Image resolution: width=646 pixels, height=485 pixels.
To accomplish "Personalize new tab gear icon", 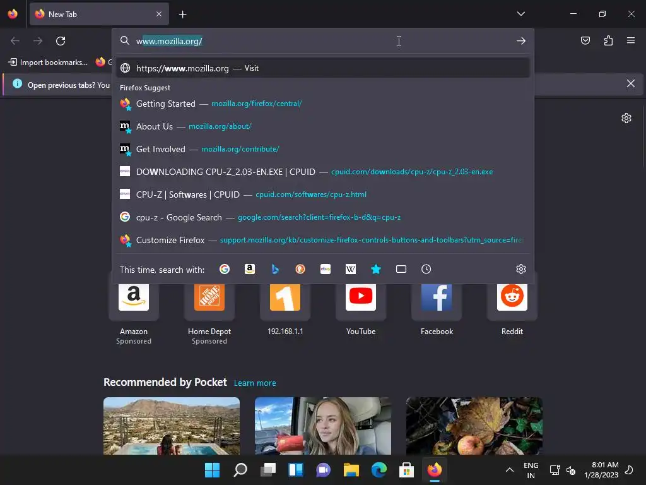I will coord(626,118).
